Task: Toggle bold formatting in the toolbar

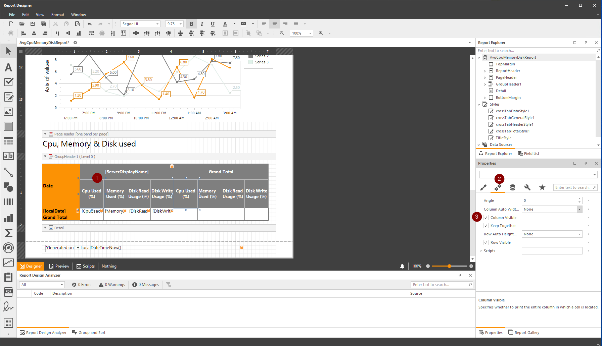Action: (x=191, y=24)
